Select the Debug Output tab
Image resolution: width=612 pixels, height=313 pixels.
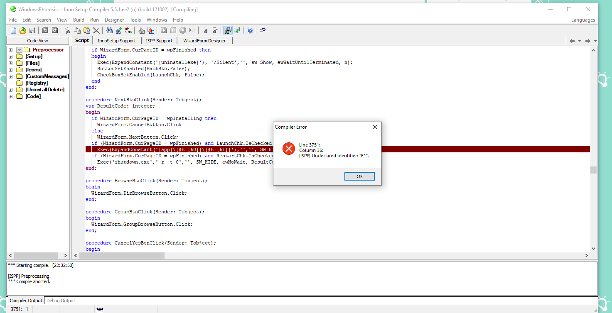tap(61, 301)
